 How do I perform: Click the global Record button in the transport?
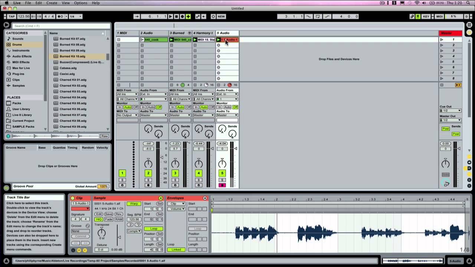pos(182,16)
